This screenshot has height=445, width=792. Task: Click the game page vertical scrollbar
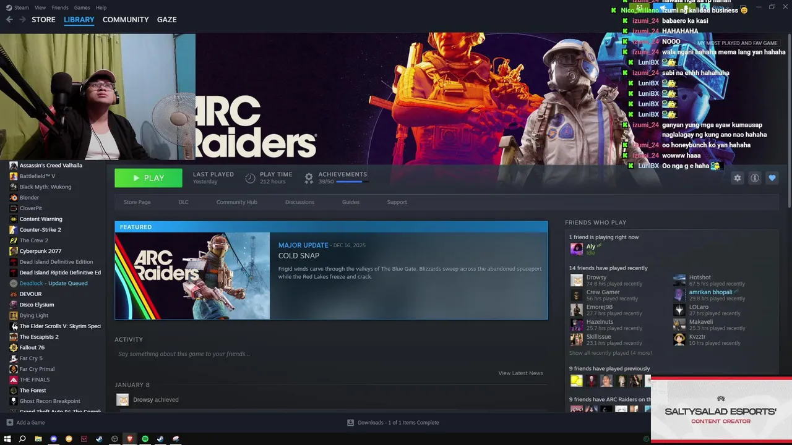click(789, 121)
